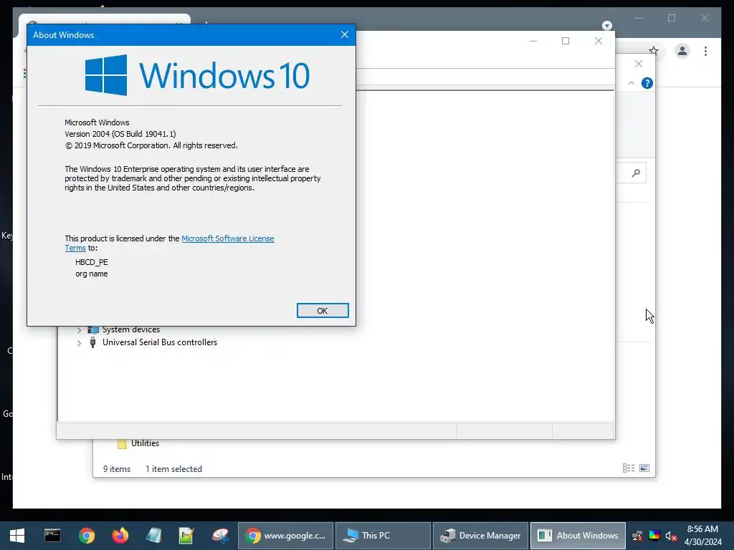Viewport: 734px width, 550px height.
Task: Click the Version 2004 build text
Action: point(120,134)
